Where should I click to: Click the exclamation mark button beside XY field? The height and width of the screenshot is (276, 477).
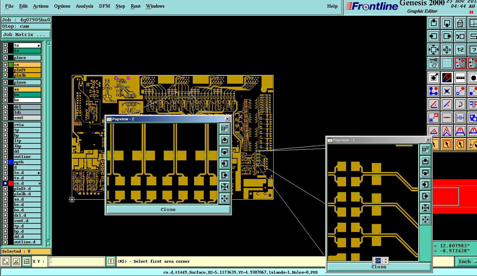pos(111,262)
